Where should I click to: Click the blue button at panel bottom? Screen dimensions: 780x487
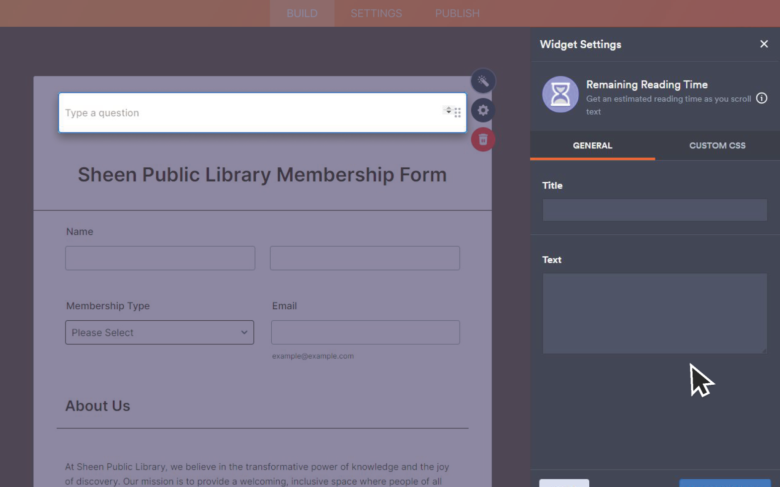tap(724, 483)
